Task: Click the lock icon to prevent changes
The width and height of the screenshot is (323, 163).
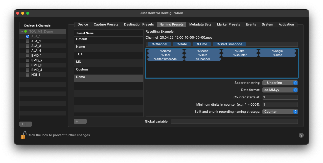Action: [23, 135]
